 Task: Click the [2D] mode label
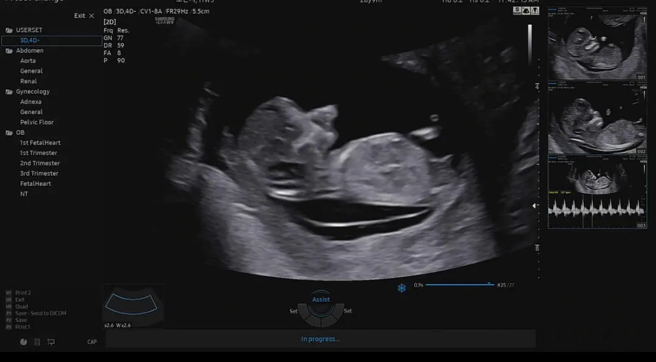109,22
